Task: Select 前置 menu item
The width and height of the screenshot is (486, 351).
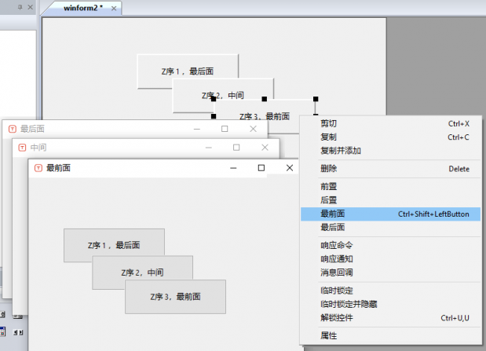Action: (x=390, y=187)
